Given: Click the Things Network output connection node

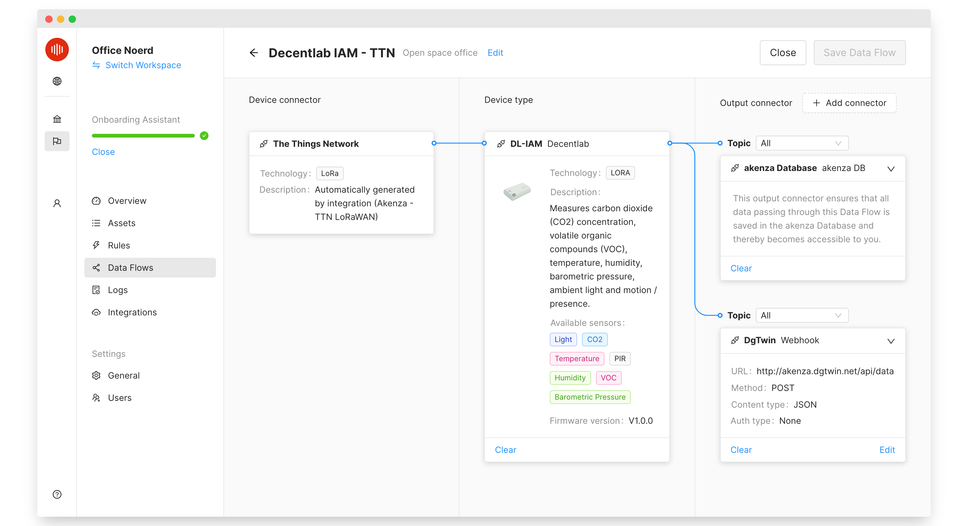Looking at the screenshot, I should (434, 143).
